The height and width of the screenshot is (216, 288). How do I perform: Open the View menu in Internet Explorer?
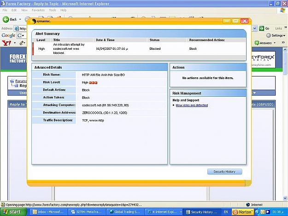coord(24,10)
